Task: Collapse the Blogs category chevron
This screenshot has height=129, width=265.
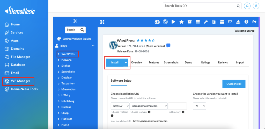Action: 93,46
